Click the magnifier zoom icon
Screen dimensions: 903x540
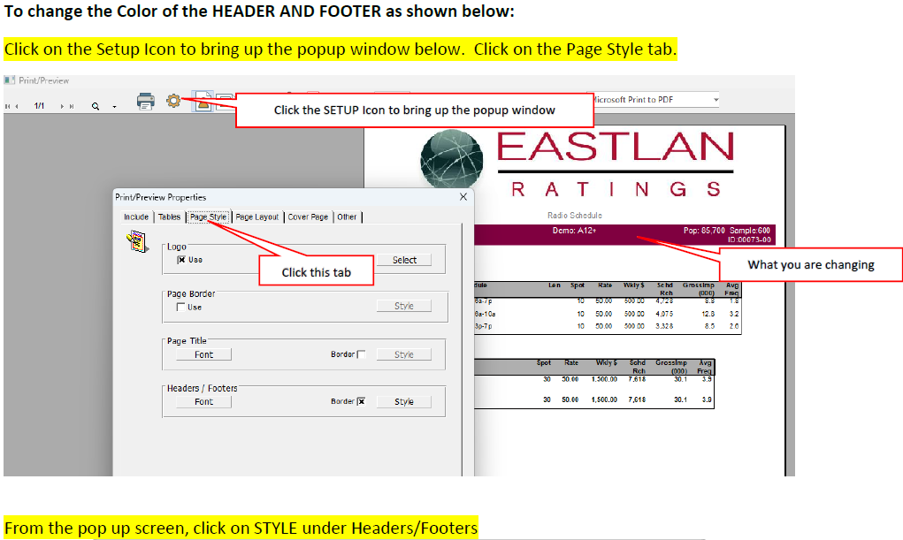[96, 107]
